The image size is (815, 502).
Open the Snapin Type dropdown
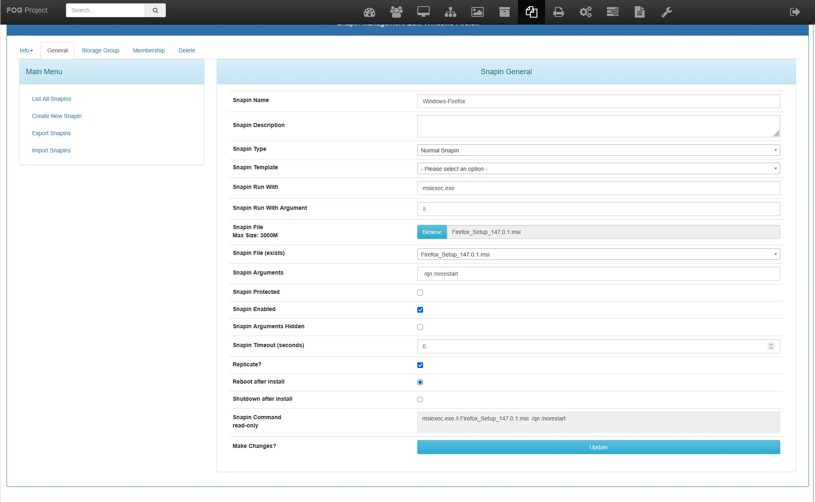[x=598, y=150]
